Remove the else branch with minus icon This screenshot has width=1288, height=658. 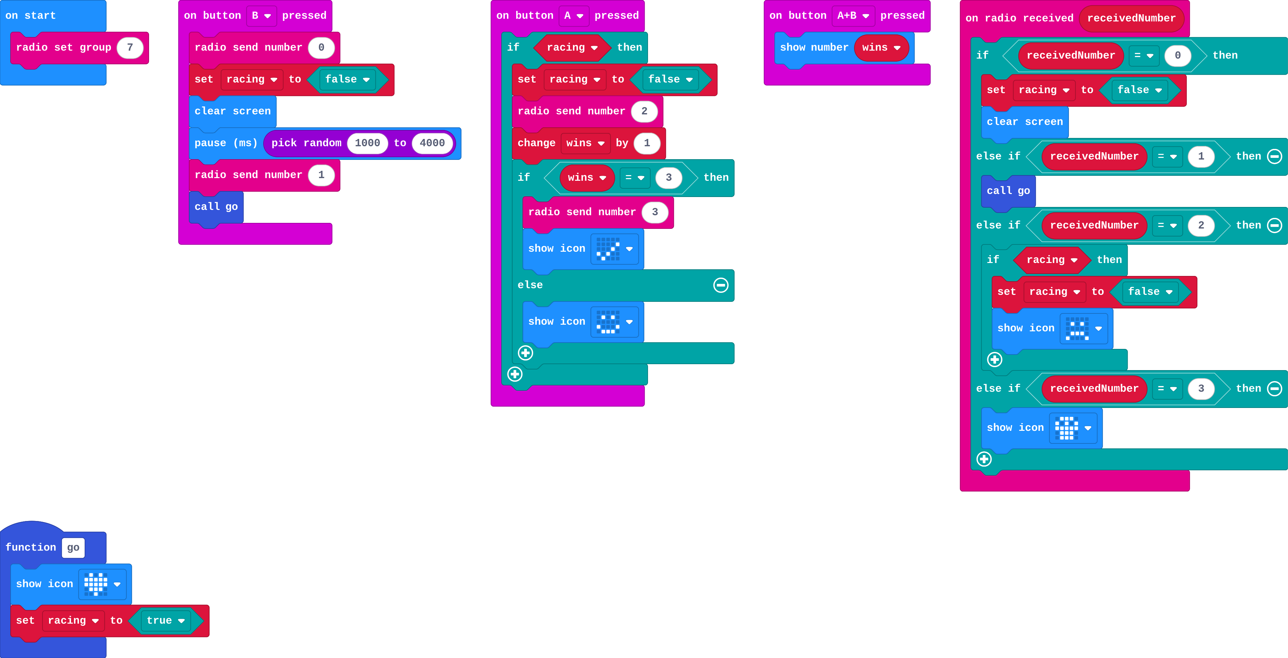pyautogui.click(x=720, y=285)
